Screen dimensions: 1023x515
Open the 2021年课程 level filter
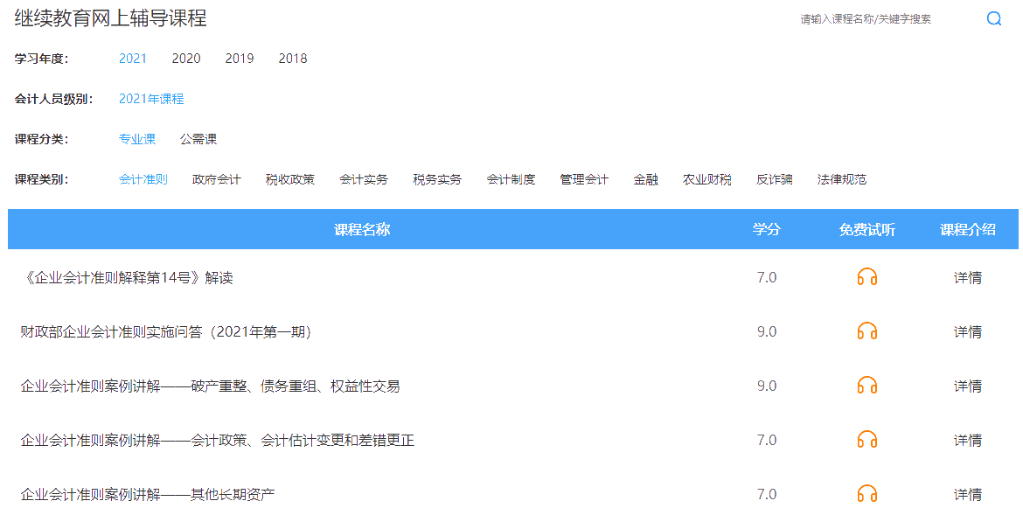151,99
